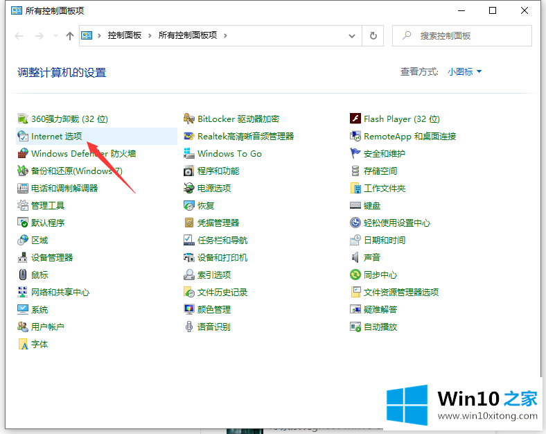Open the 键盘 link
Viewport: 546px width, 434px height.
[x=372, y=206]
